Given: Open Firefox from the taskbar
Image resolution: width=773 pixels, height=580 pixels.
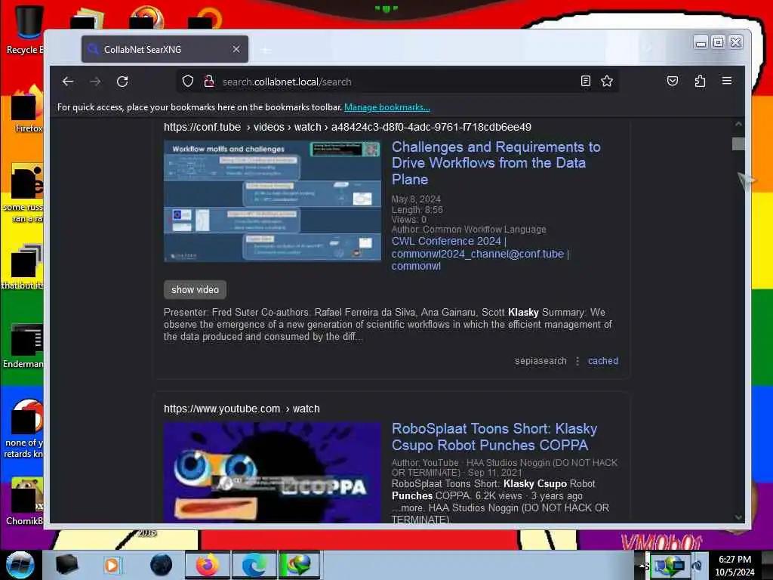Looking at the screenshot, I should tap(207, 565).
